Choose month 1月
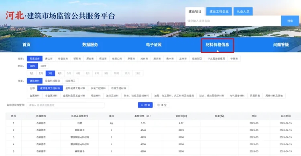The image size is (301, 156). tap(31, 73)
